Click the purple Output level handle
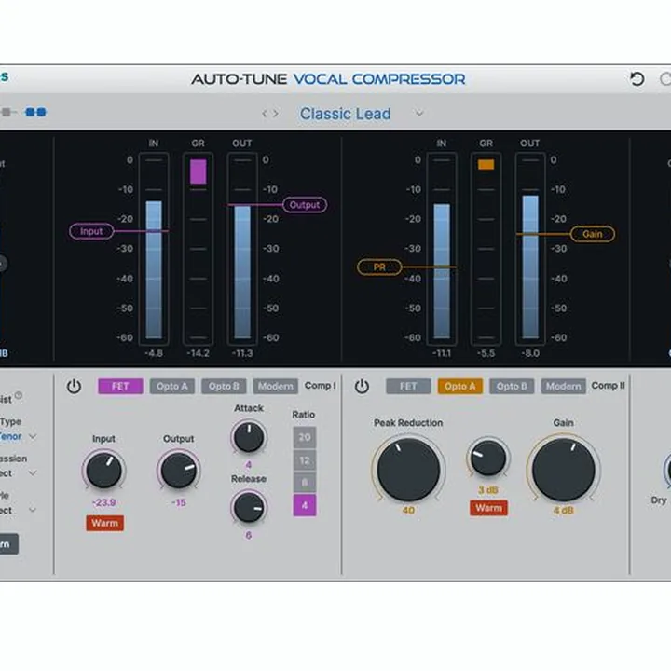The width and height of the screenshot is (671, 671). tap(305, 204)
